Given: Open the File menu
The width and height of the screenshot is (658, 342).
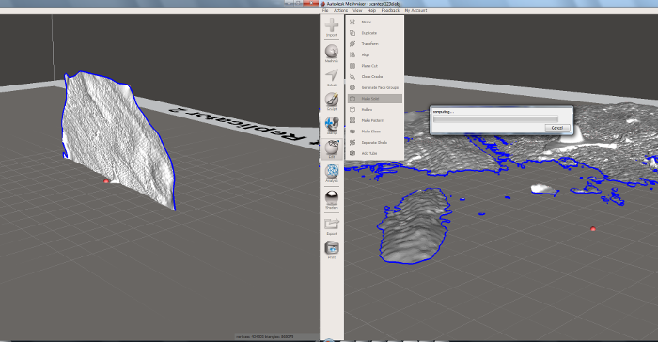Looking at the screenshot, I should click(325, 10).
